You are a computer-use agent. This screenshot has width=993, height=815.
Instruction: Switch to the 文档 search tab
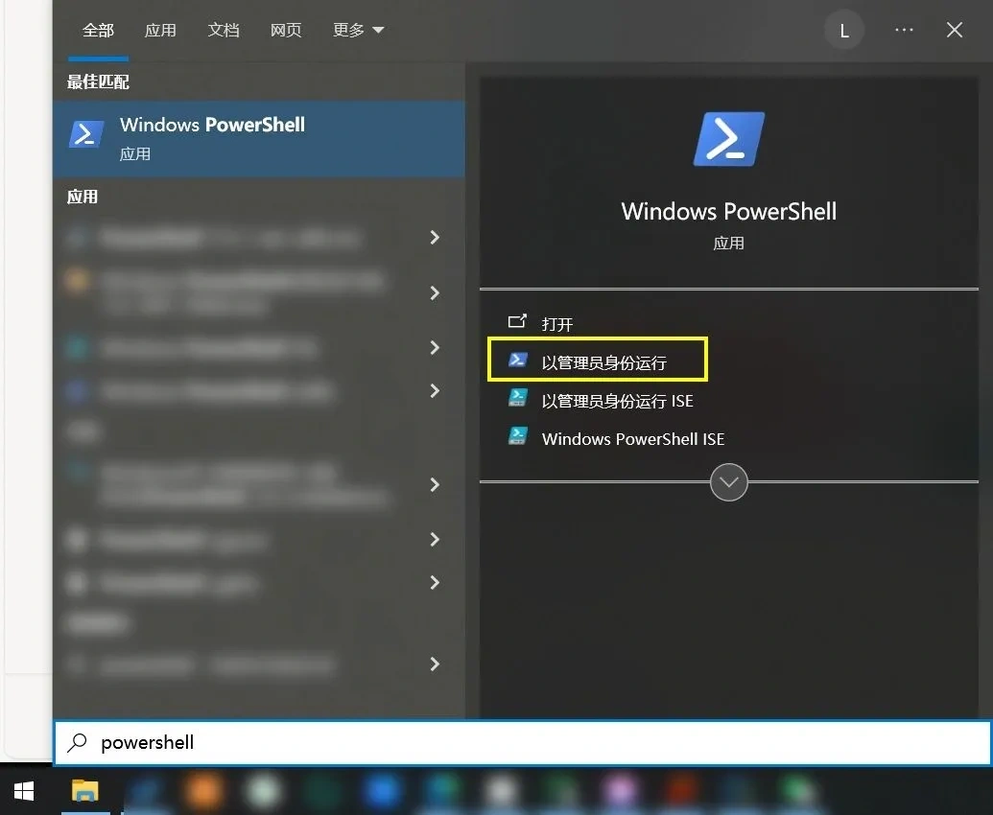pos(224,31)
